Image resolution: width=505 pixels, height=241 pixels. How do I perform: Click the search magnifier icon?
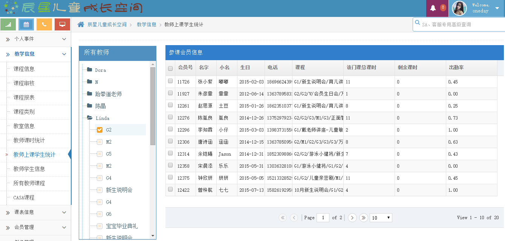[x=417, y=23]
